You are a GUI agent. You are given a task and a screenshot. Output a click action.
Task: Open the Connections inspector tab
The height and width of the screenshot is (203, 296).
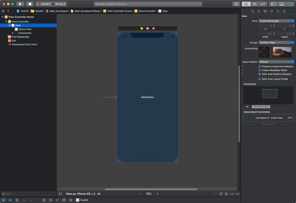pyautogui.click(x=284, y=11)
